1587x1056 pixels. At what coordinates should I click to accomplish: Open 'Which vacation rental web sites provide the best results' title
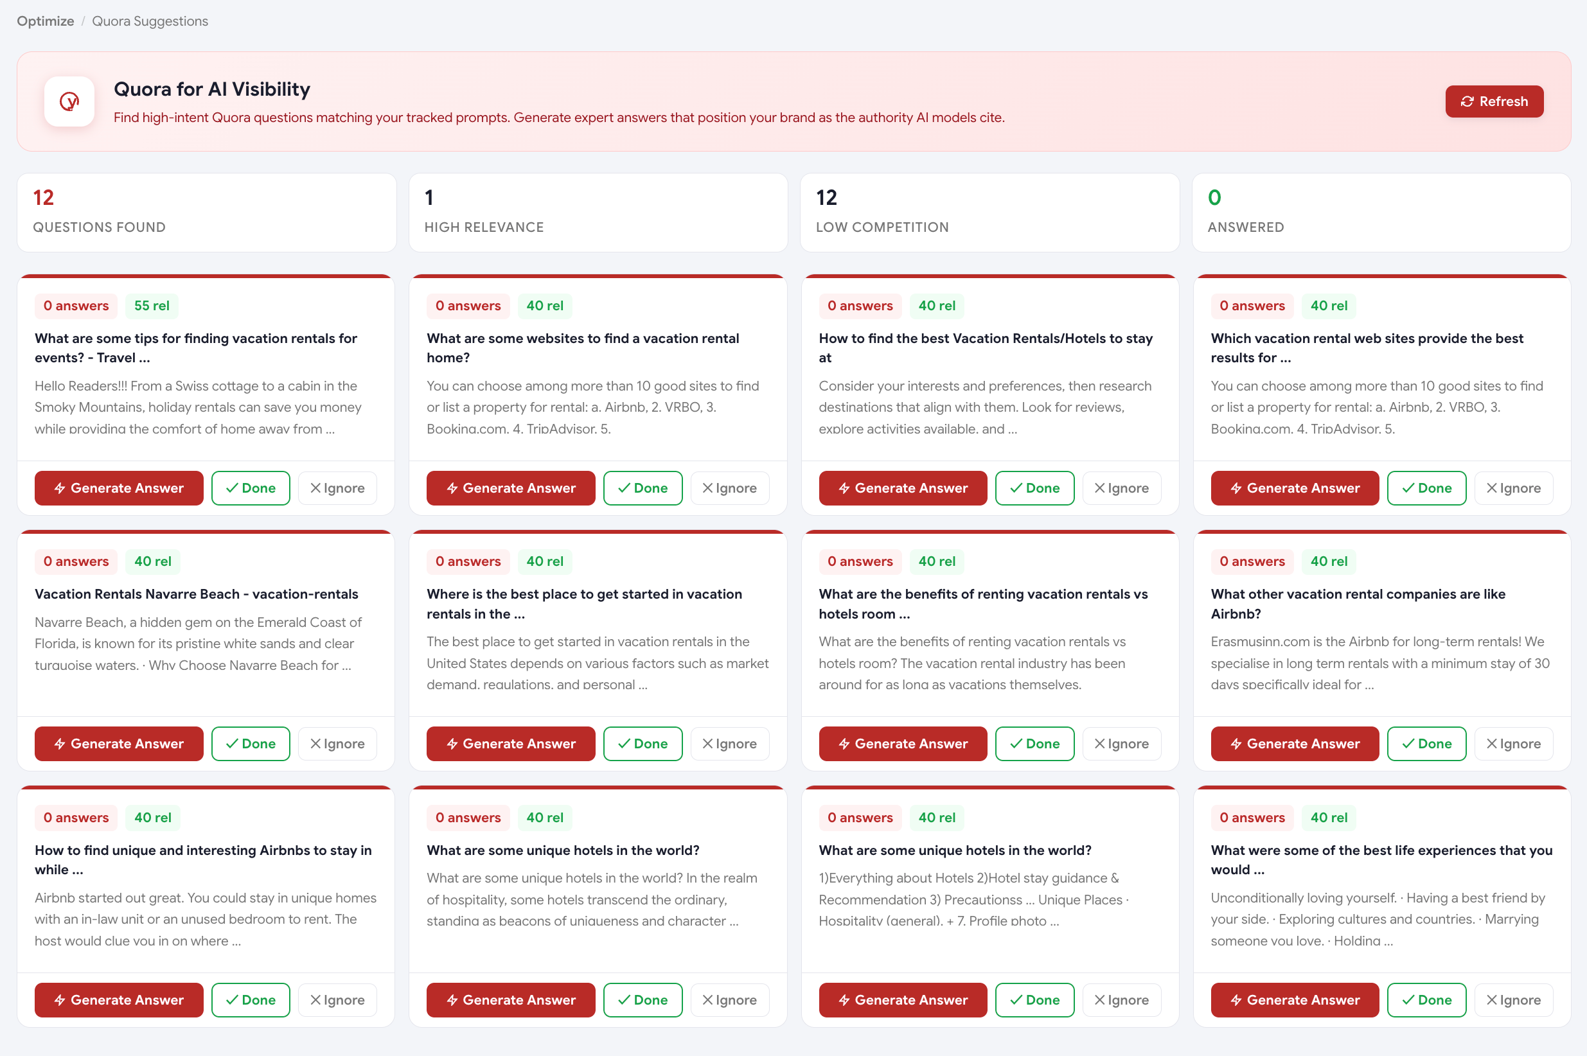pyautogui.click(x=1367, y=348)
